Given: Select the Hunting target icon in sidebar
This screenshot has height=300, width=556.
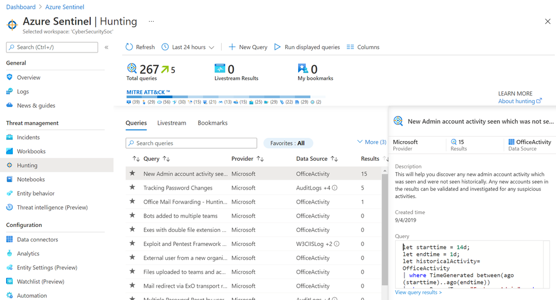Looking at the screenshot, I should (9, 166).
